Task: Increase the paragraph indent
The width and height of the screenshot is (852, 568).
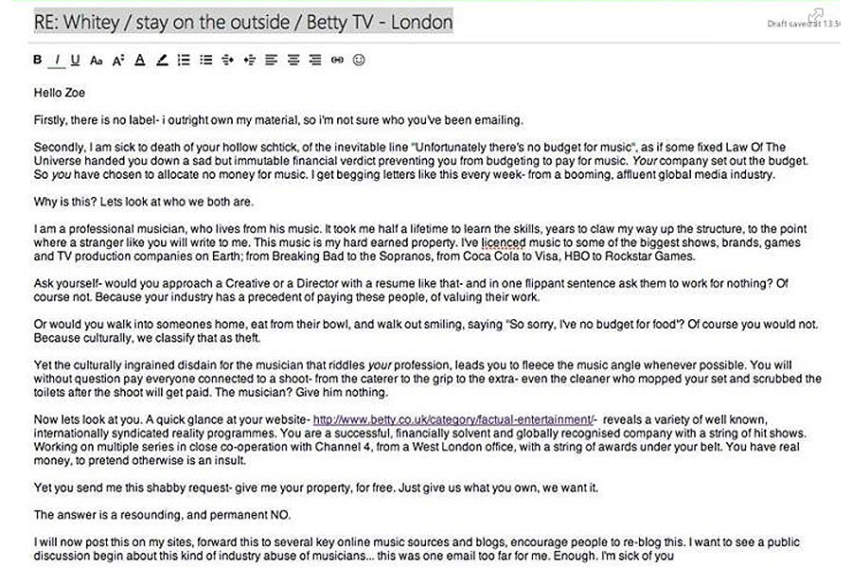Action: pos(249,60)
